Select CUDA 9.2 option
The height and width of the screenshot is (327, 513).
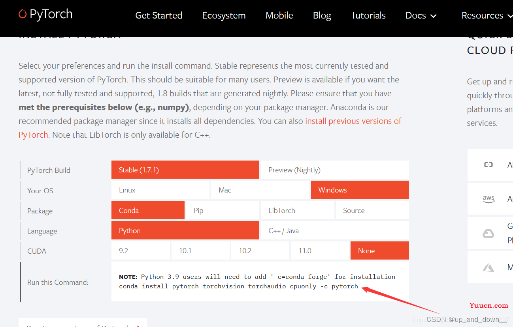[141, 250]
